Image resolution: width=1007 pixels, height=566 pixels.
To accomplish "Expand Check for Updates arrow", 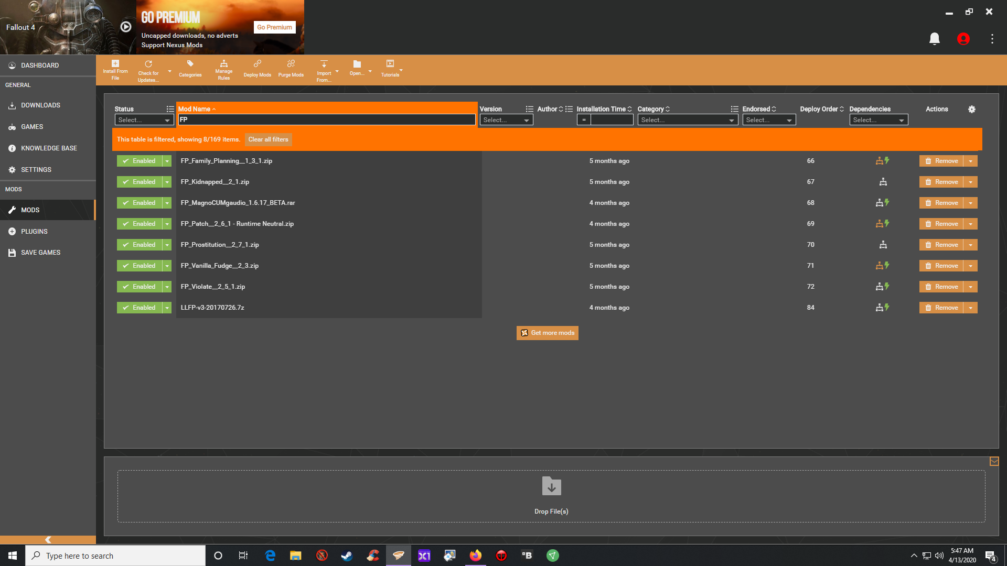I will pos(169,71).
